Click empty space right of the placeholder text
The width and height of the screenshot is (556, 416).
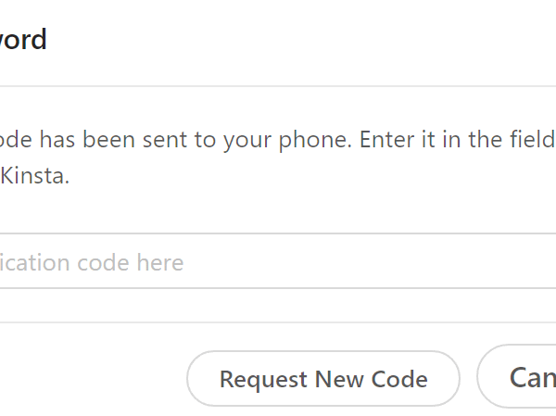pyautogui.click(x=371, y=262)
